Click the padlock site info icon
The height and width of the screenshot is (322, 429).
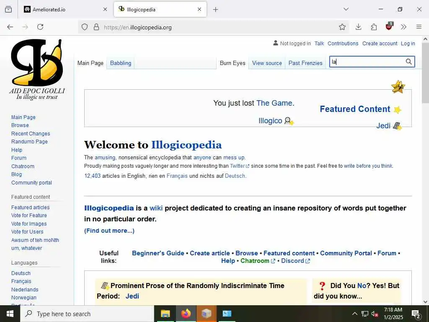(96, 27)
